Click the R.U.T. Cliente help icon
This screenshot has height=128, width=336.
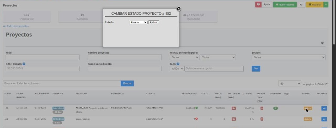click(24, 64)
